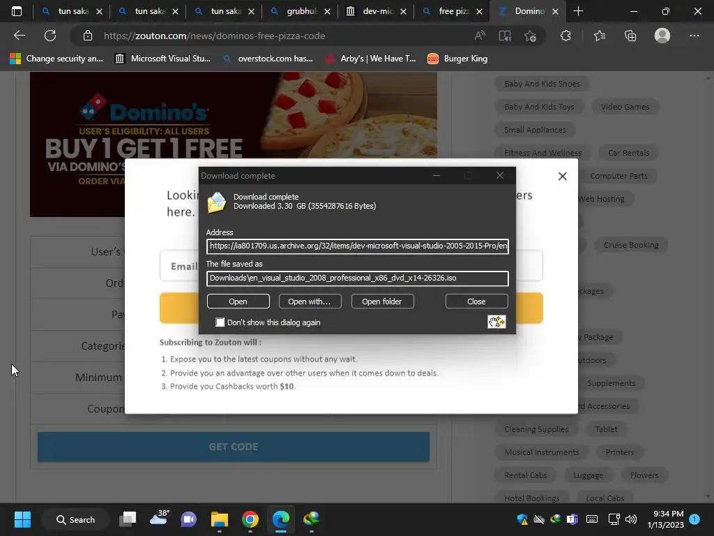This screenshot has width=714, height=536.
Task: Select the Baby And Kids Shoes tag
Action: [x=542, y=84]
